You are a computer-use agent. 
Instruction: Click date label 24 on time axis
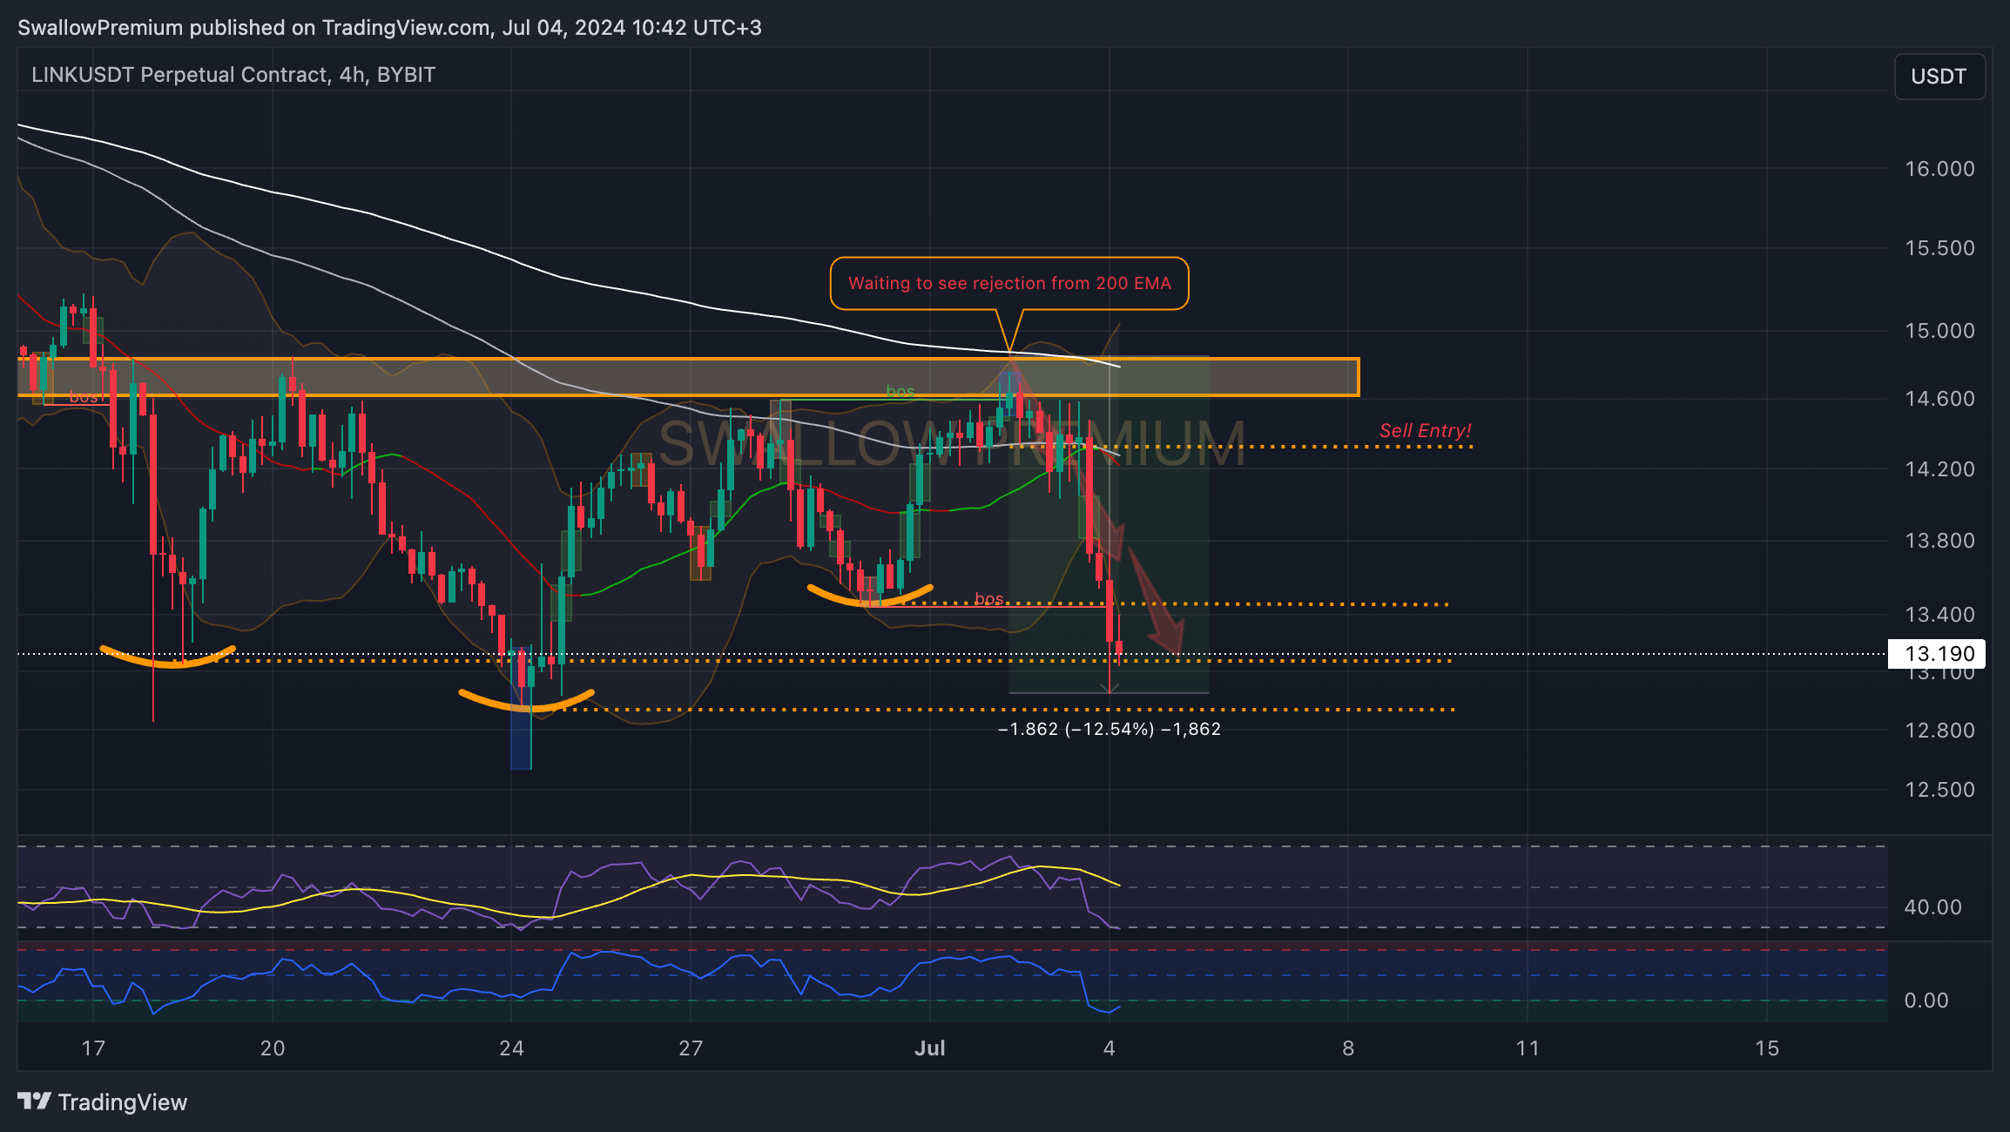[x=512, y=1048]
